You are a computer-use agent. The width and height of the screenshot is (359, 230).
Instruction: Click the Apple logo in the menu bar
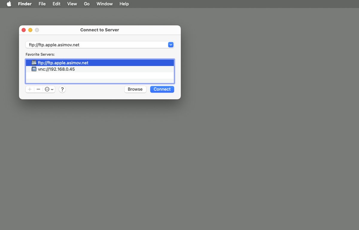(9, 4)
